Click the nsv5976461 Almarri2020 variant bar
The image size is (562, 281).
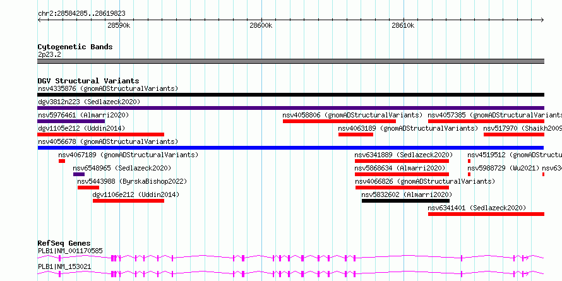tap(71, 121)
